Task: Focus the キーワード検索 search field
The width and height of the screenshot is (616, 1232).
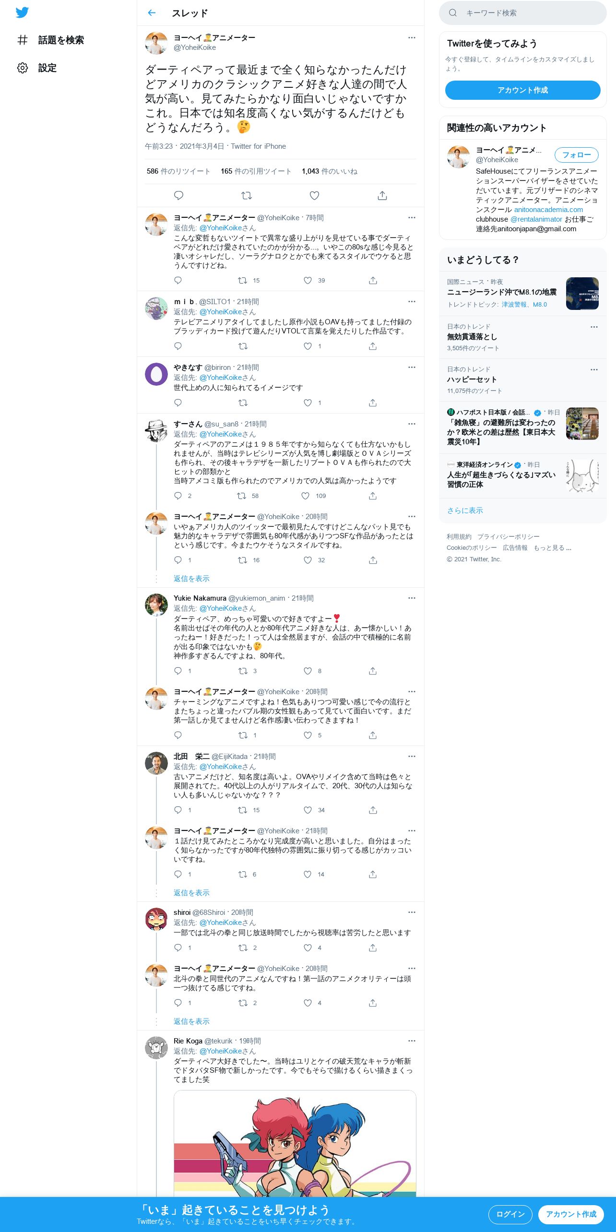Action: [522, 13]
